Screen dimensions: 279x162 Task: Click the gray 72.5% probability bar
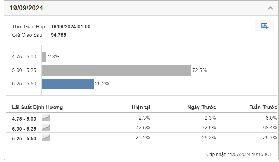[x=116, y=70]
